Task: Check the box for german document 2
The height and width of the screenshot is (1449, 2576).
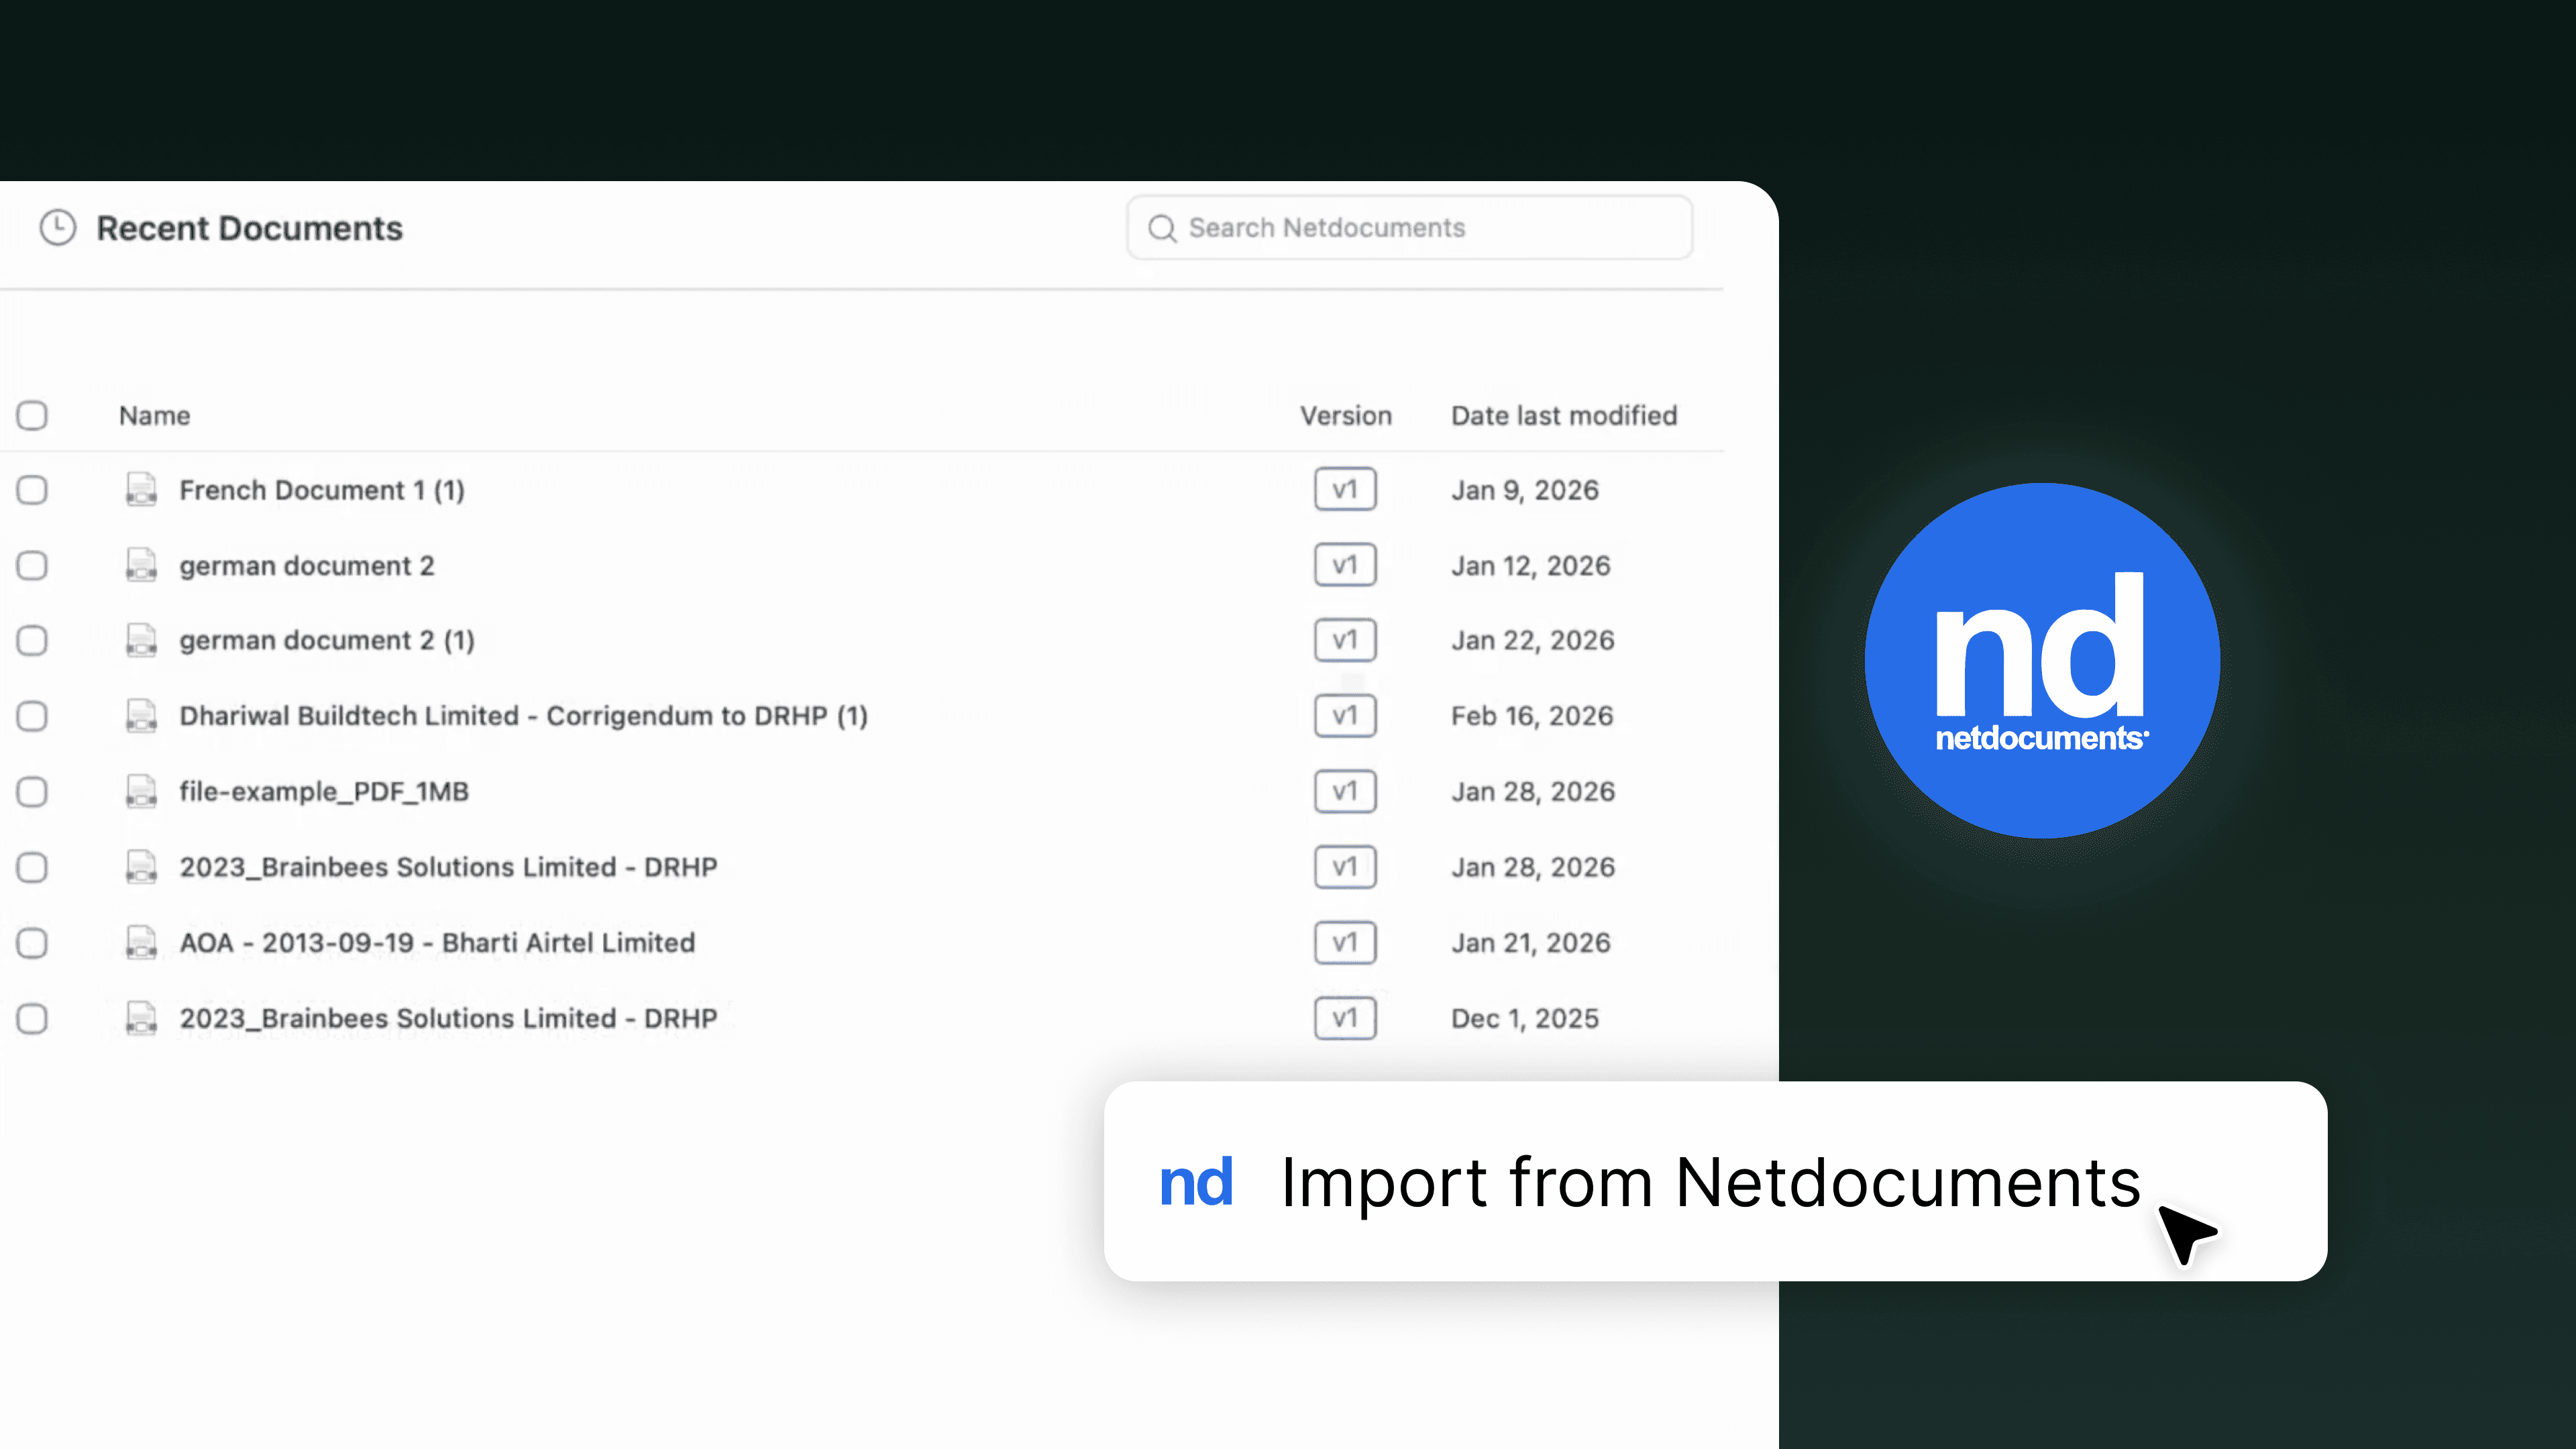Action: (x=32, y=566)
